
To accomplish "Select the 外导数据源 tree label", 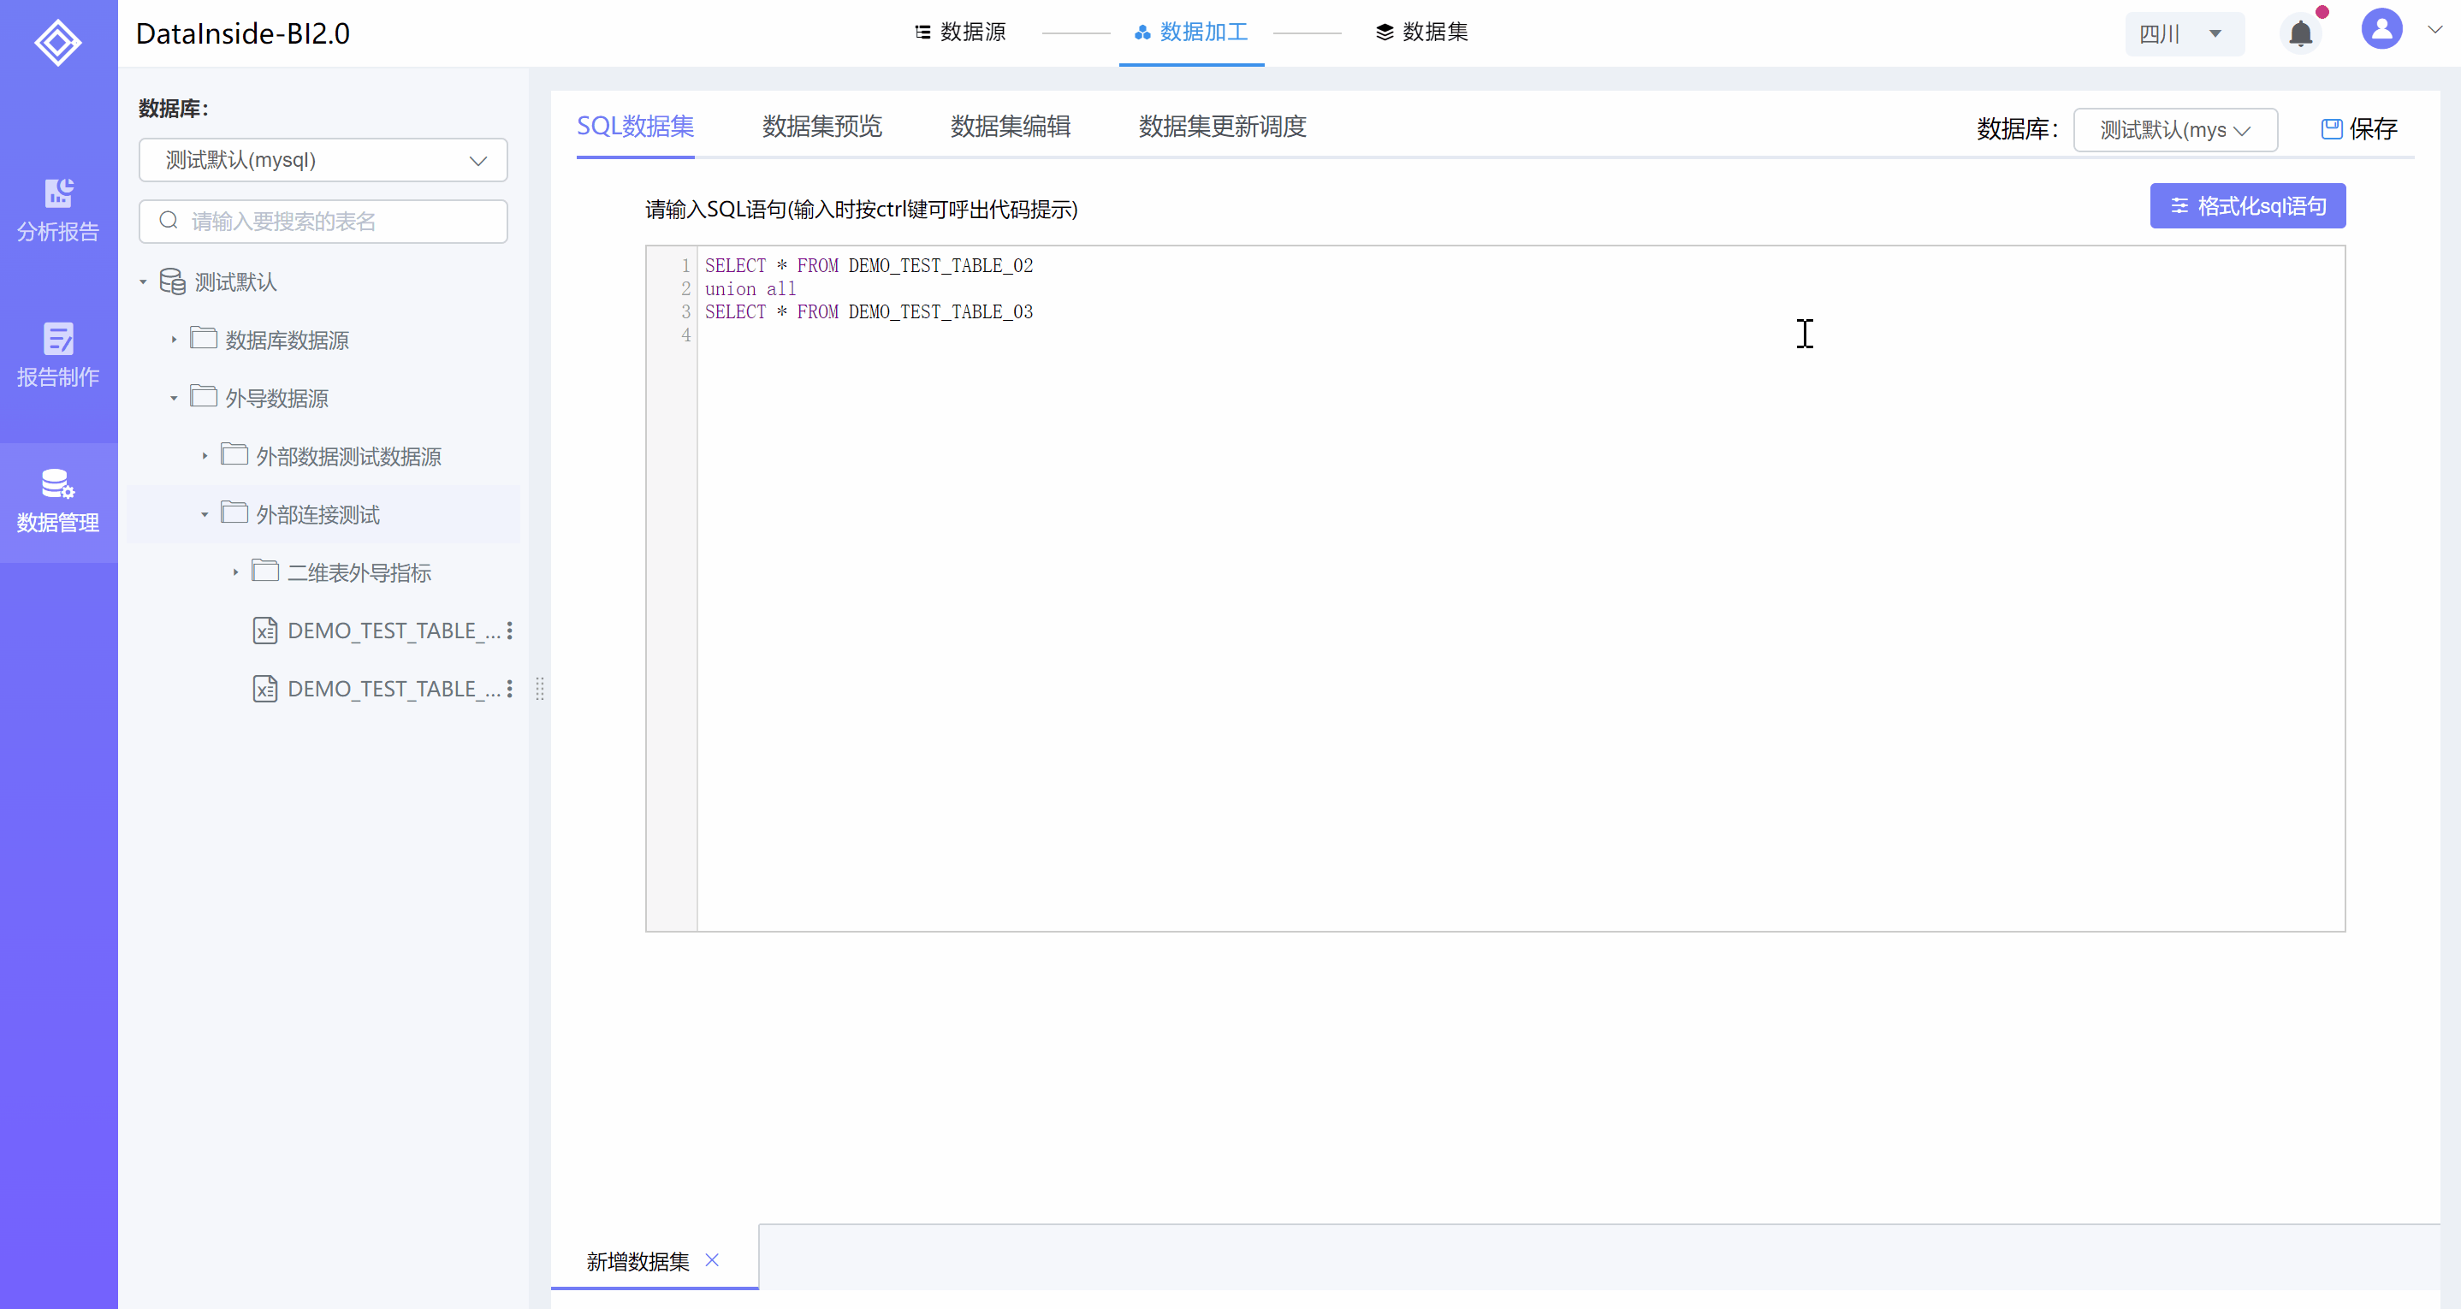I will (x=276, y=399).
